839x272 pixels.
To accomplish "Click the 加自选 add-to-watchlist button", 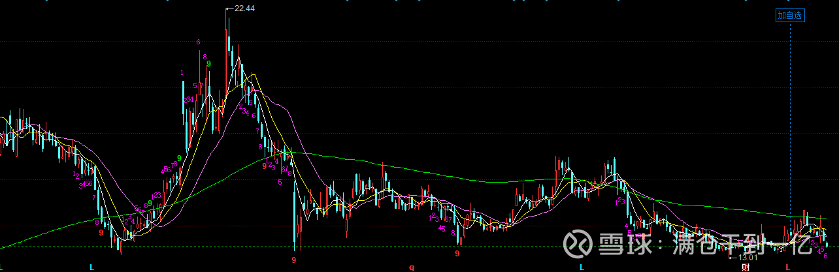I will coord(790,16).
